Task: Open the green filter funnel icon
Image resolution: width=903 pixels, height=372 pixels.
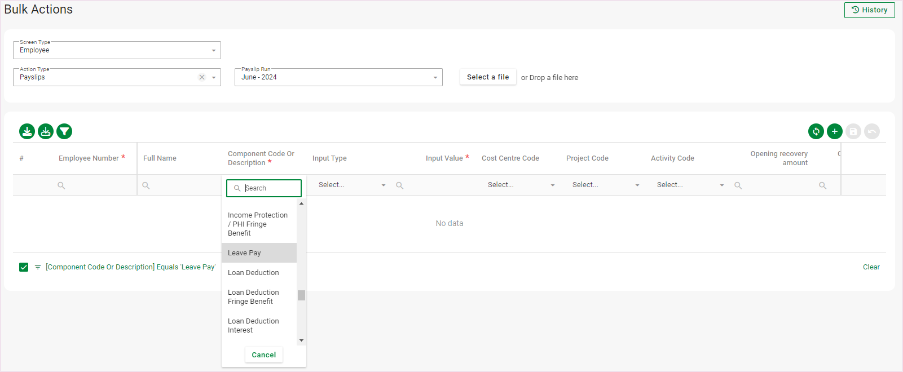Action: coord(64,131)
